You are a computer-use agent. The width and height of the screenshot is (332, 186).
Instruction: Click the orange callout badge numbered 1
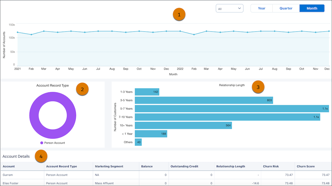point(179,14)
